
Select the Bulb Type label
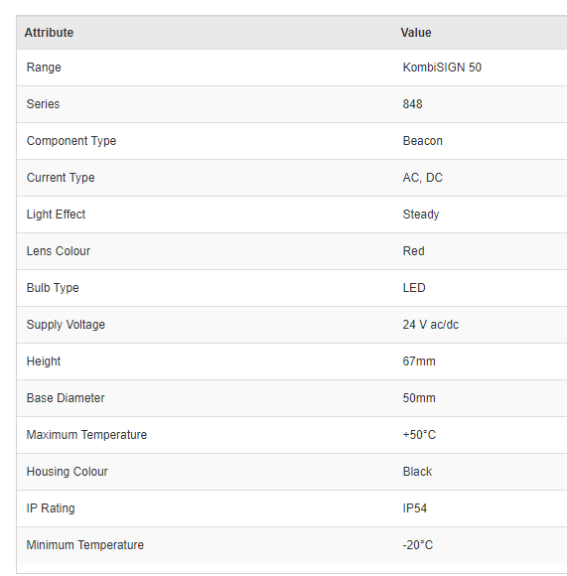53,288
